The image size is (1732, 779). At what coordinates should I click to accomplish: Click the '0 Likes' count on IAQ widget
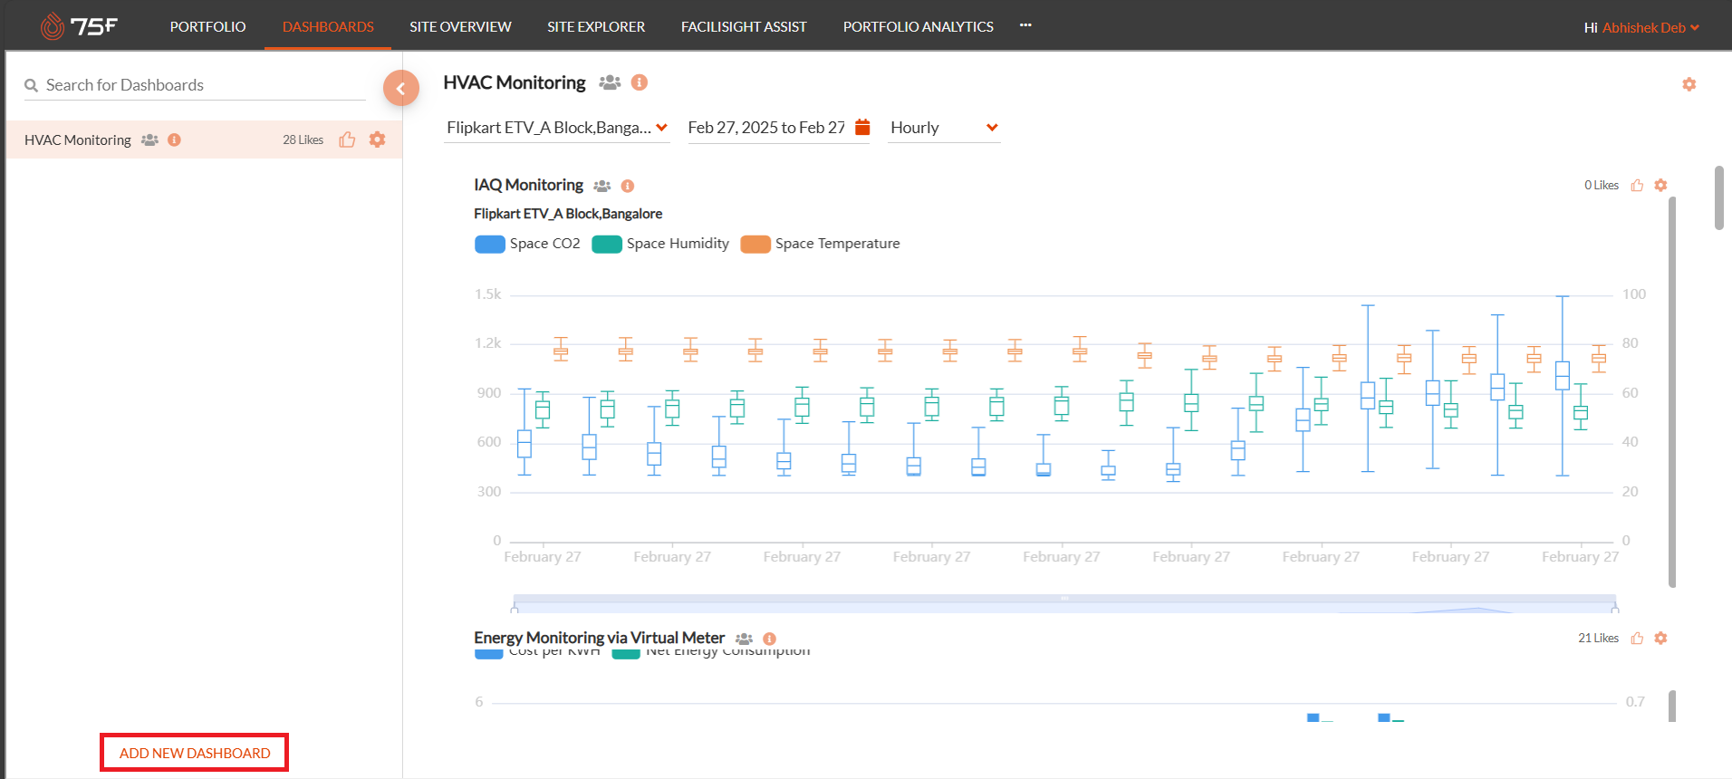[x=1602, y=185]
